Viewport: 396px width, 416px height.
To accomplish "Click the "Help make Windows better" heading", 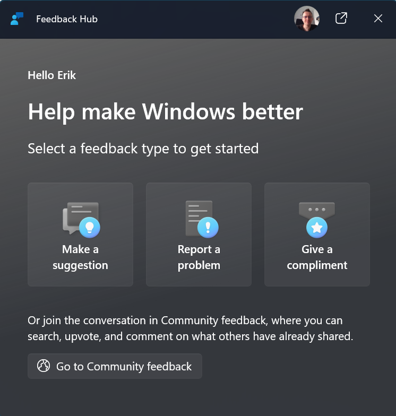I will pos(165,112).
